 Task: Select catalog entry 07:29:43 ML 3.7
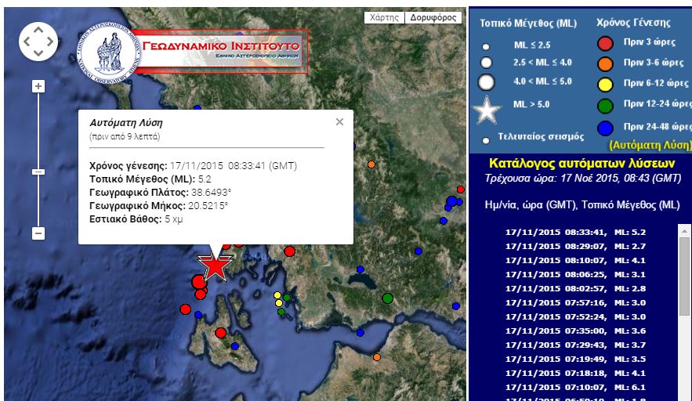click(575, 345)
